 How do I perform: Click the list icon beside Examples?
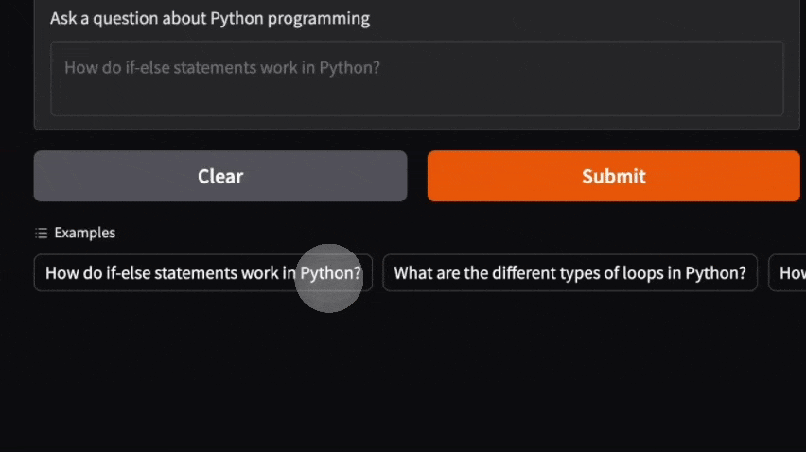tap(41, 233)
